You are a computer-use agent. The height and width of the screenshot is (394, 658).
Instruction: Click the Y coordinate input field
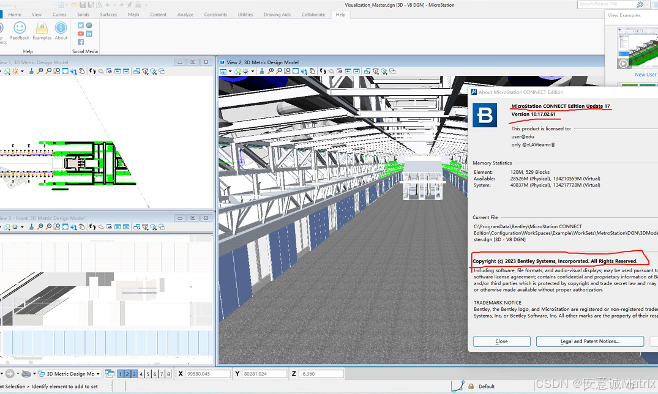click(264, 373)
